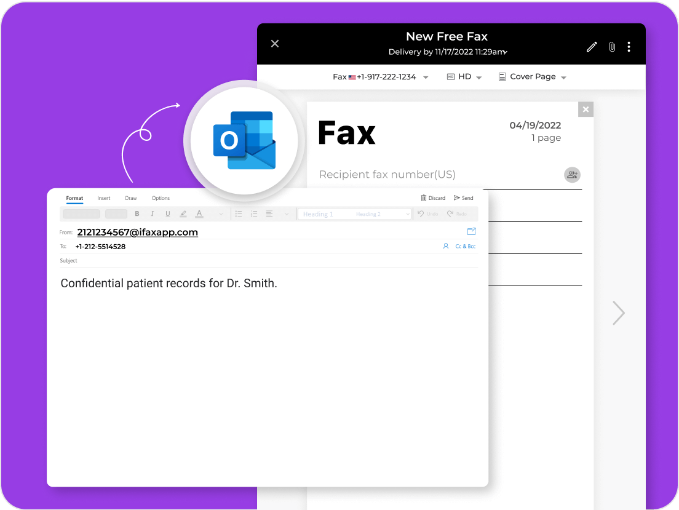Click the pencil edit icon in fax header
Image resolution: width=679 pixels, height=510 pixels.
pyautogui.click(x=592, y=46)
